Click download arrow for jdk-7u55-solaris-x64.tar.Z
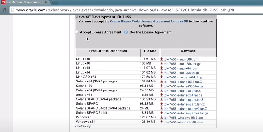The image size is (263, 132). point(161,90)
